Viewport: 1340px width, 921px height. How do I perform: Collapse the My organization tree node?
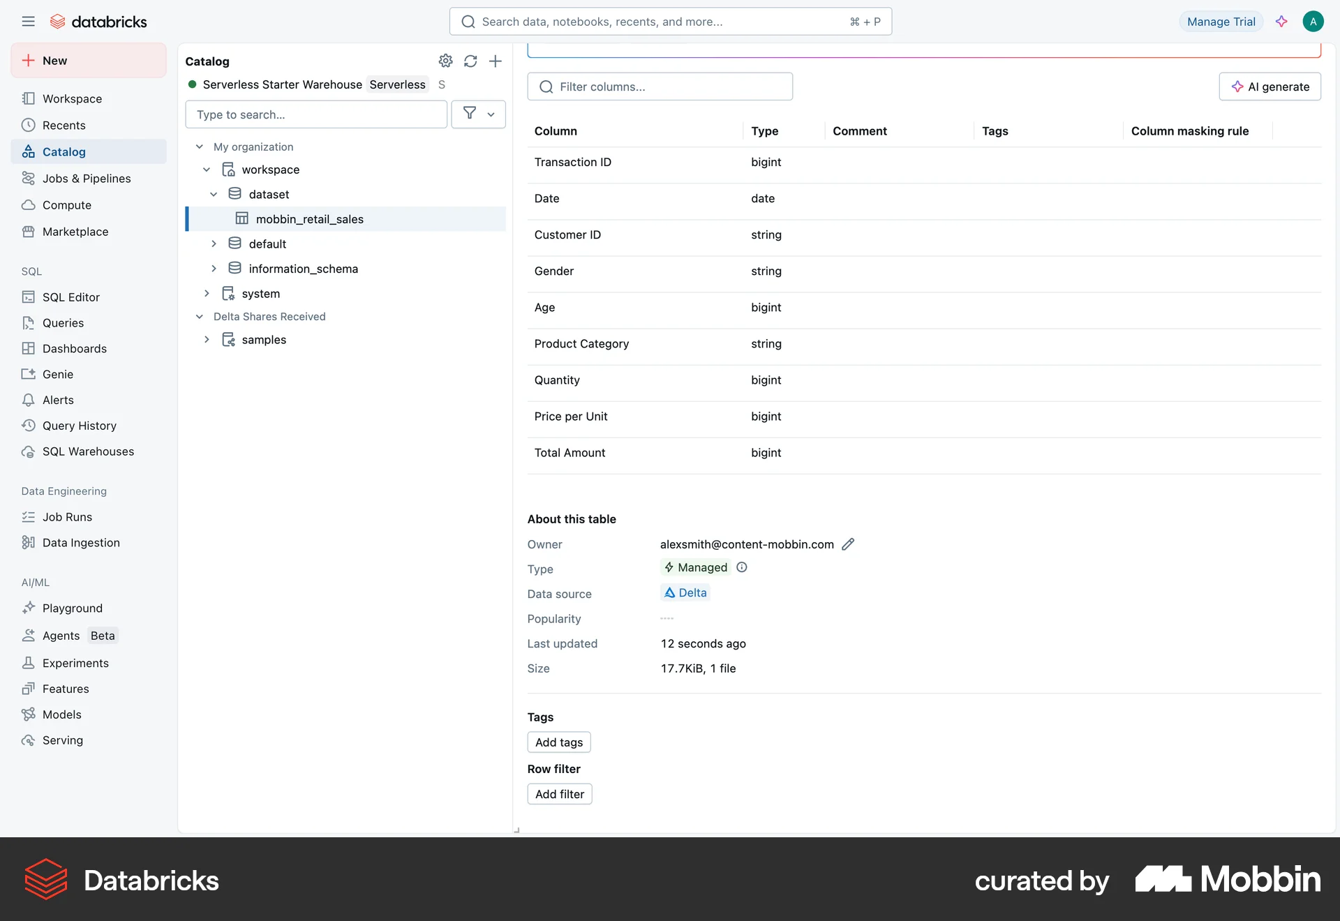200,147
